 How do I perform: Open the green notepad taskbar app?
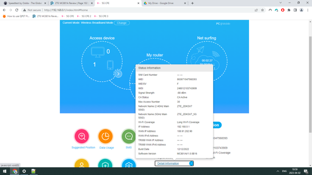tap(34, 171)
